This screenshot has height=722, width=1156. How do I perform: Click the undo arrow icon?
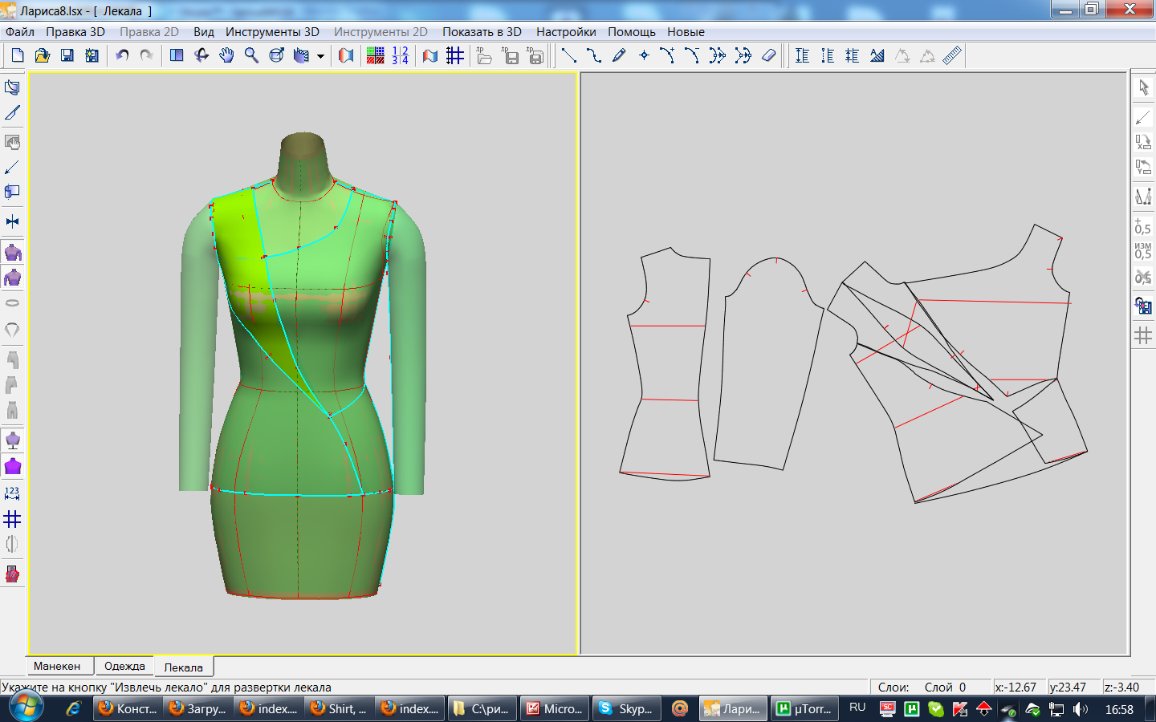(122, 55)
